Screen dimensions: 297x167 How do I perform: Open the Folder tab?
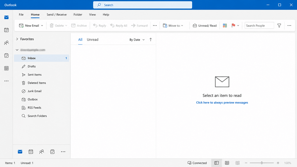pos(78,14)
